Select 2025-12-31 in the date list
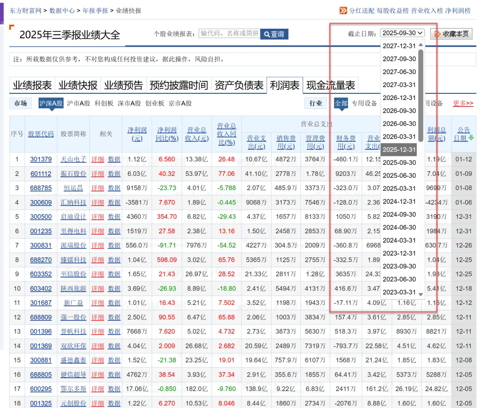 (399, 150)
